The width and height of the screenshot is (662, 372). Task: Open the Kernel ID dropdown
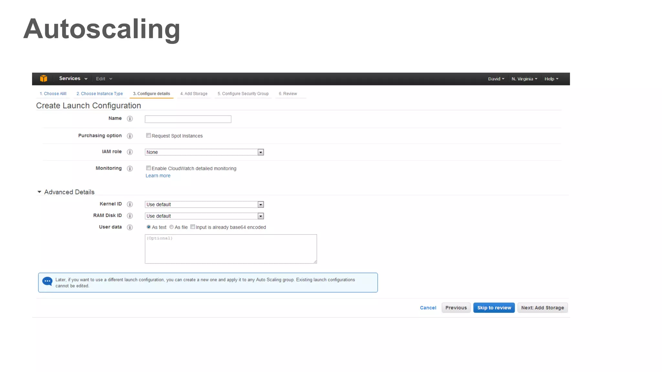pyautogui.click(x=204, y=204)
